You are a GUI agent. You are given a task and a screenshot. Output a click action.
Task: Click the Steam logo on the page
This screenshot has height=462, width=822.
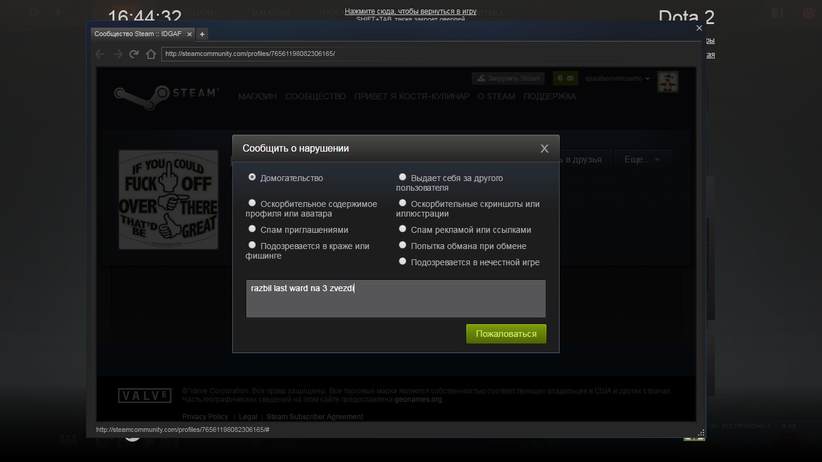click(x=166, y=96)
